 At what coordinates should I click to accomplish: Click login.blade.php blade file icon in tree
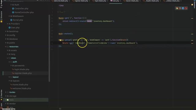coord(13,69)
